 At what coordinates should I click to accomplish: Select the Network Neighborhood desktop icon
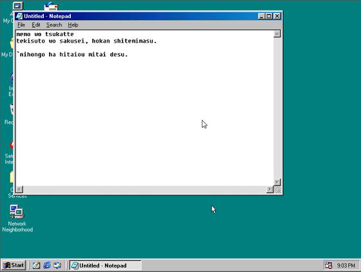17,218
